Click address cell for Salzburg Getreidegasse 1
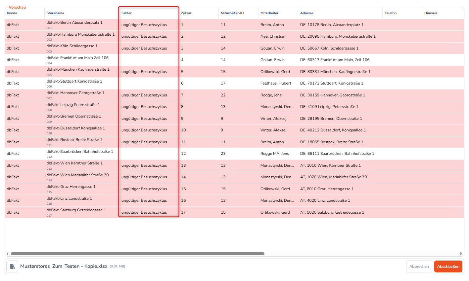This screenshot has width=469, height=281. click(x=332, y=212)
